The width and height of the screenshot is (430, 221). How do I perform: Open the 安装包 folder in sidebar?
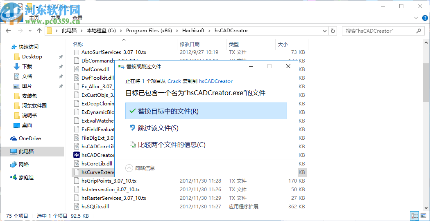29,96
